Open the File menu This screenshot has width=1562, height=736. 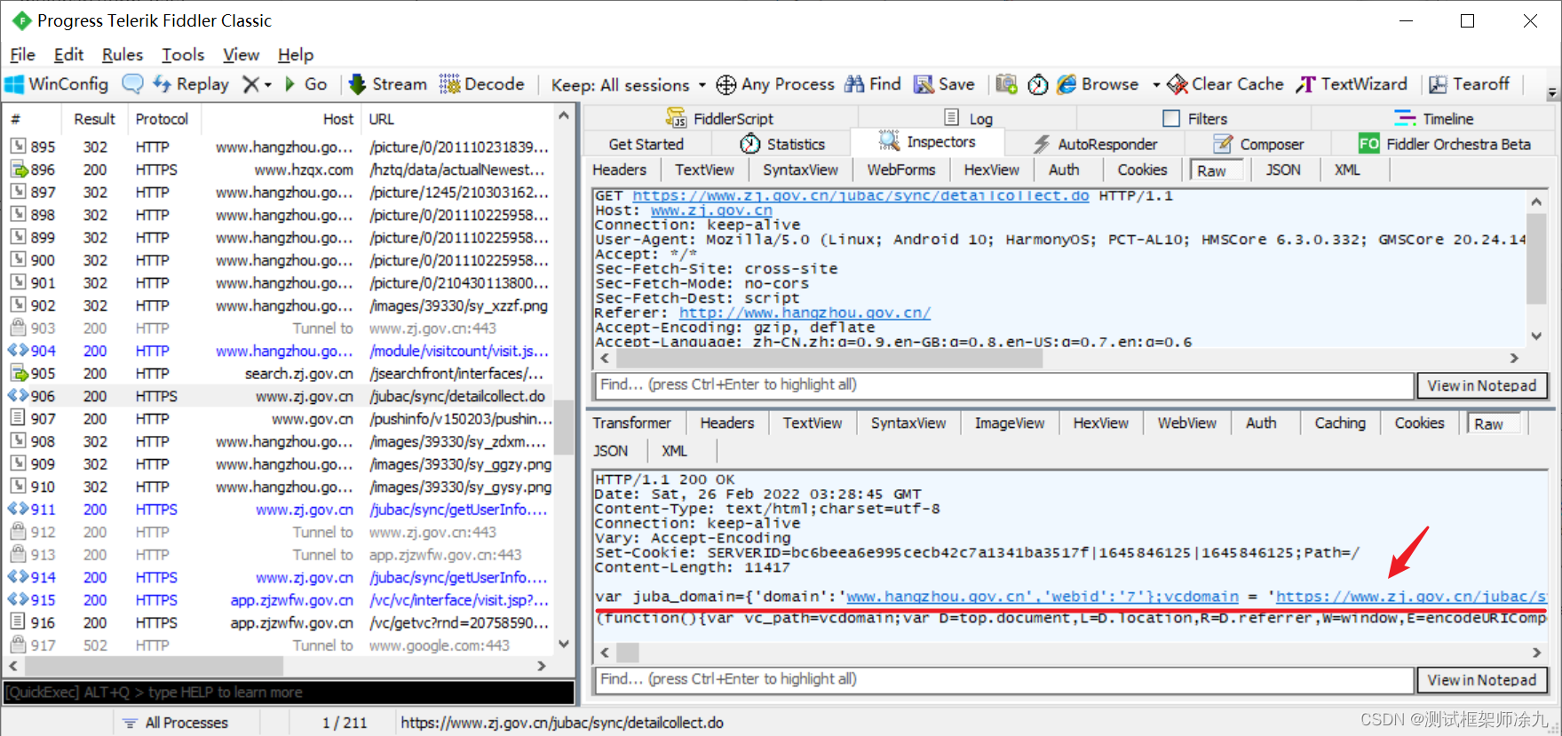(22, 55)
